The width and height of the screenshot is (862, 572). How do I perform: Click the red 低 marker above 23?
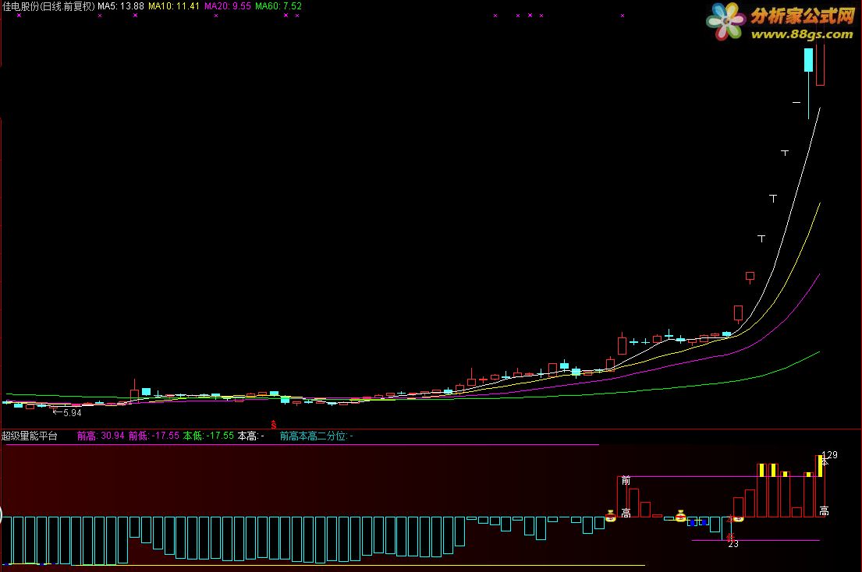click(x=731, y=536)
